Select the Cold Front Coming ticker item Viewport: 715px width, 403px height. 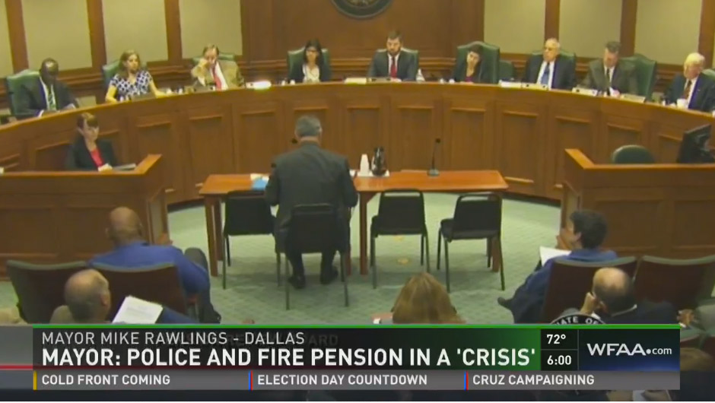pos(106,379)
